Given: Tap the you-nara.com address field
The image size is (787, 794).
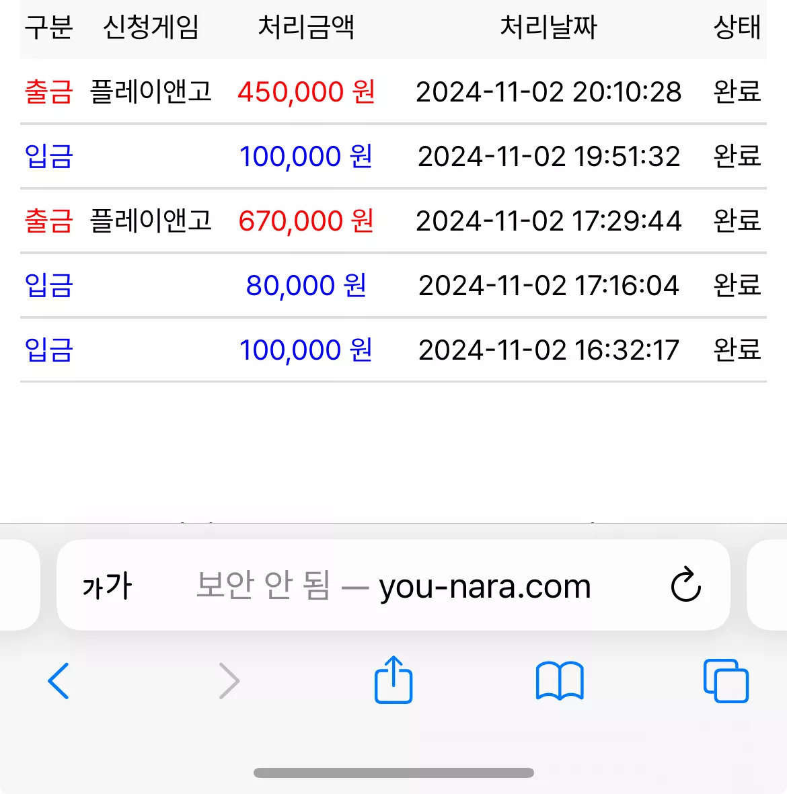Looking at the screenshot, I should tap(394, 585).
